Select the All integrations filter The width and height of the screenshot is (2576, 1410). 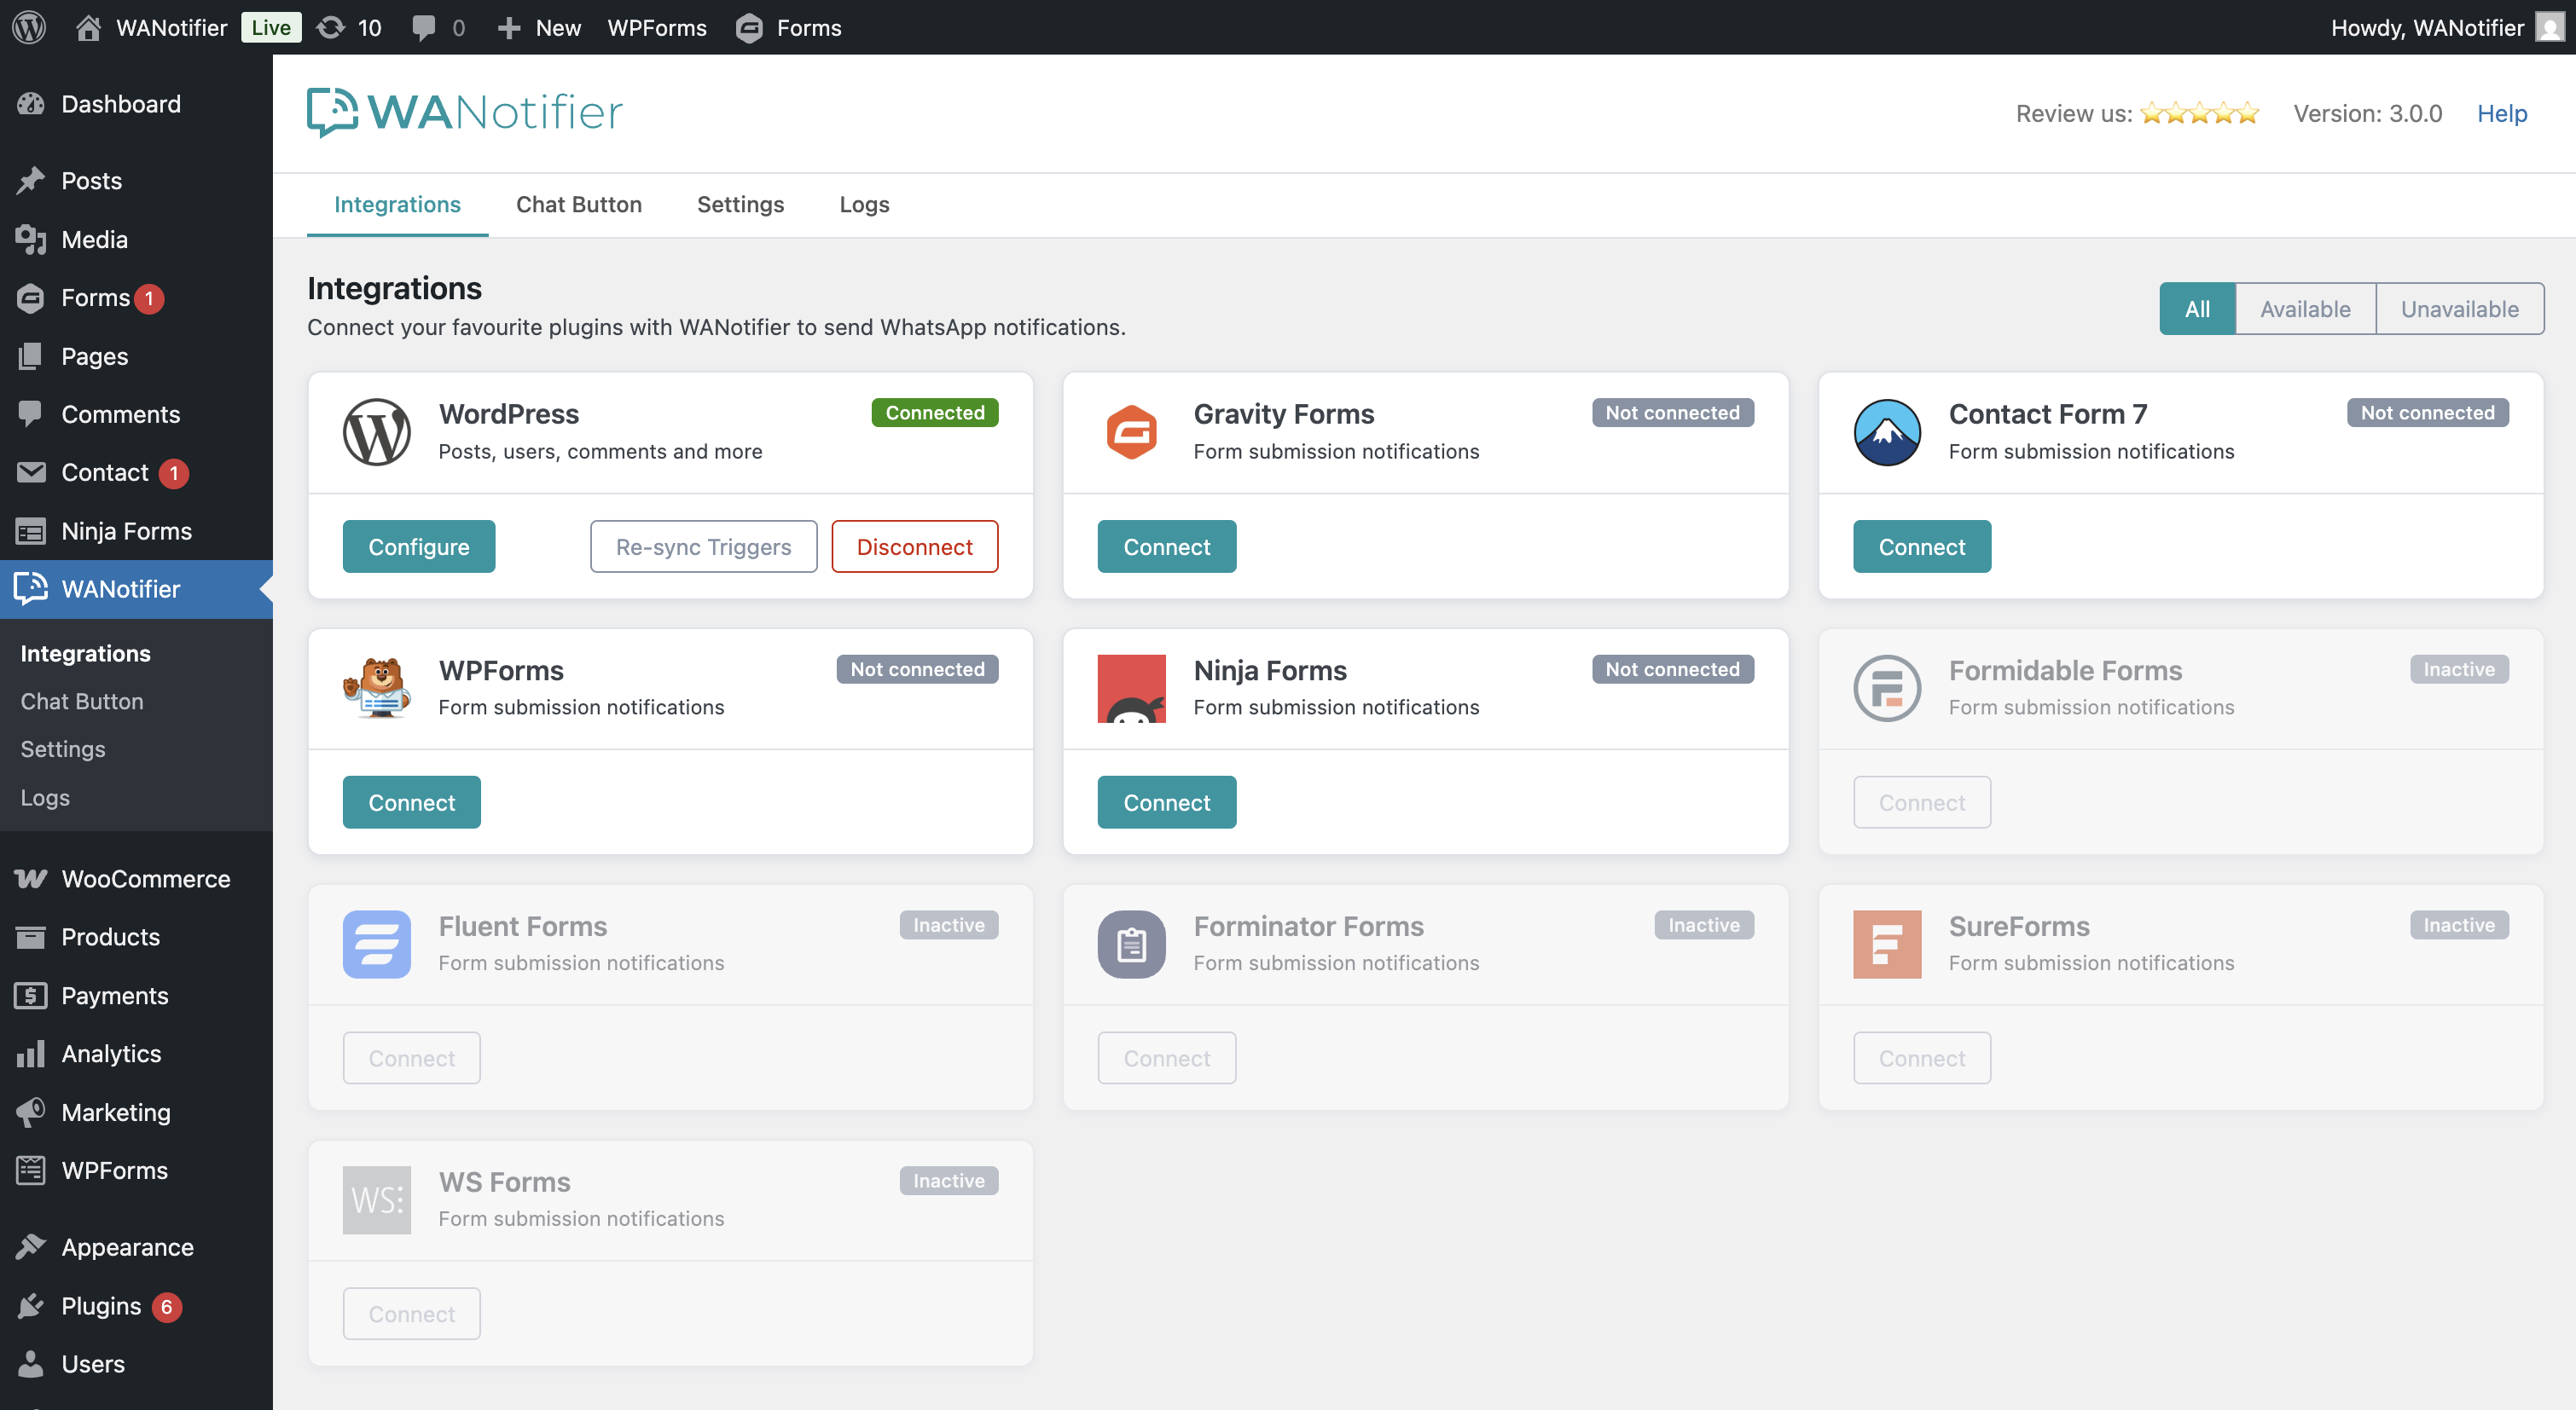coord(2196,309)
